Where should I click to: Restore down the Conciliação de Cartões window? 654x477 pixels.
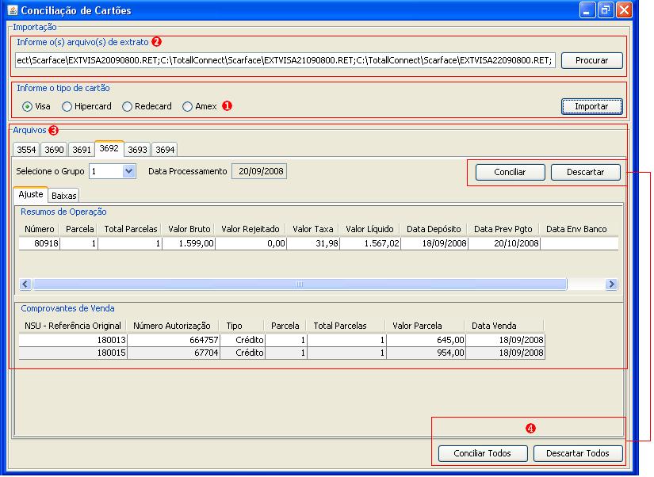(x=606, y=10)
